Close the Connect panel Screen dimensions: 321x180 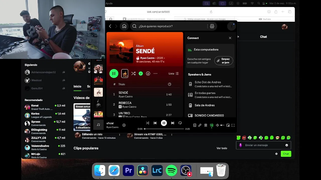(230, 38)
